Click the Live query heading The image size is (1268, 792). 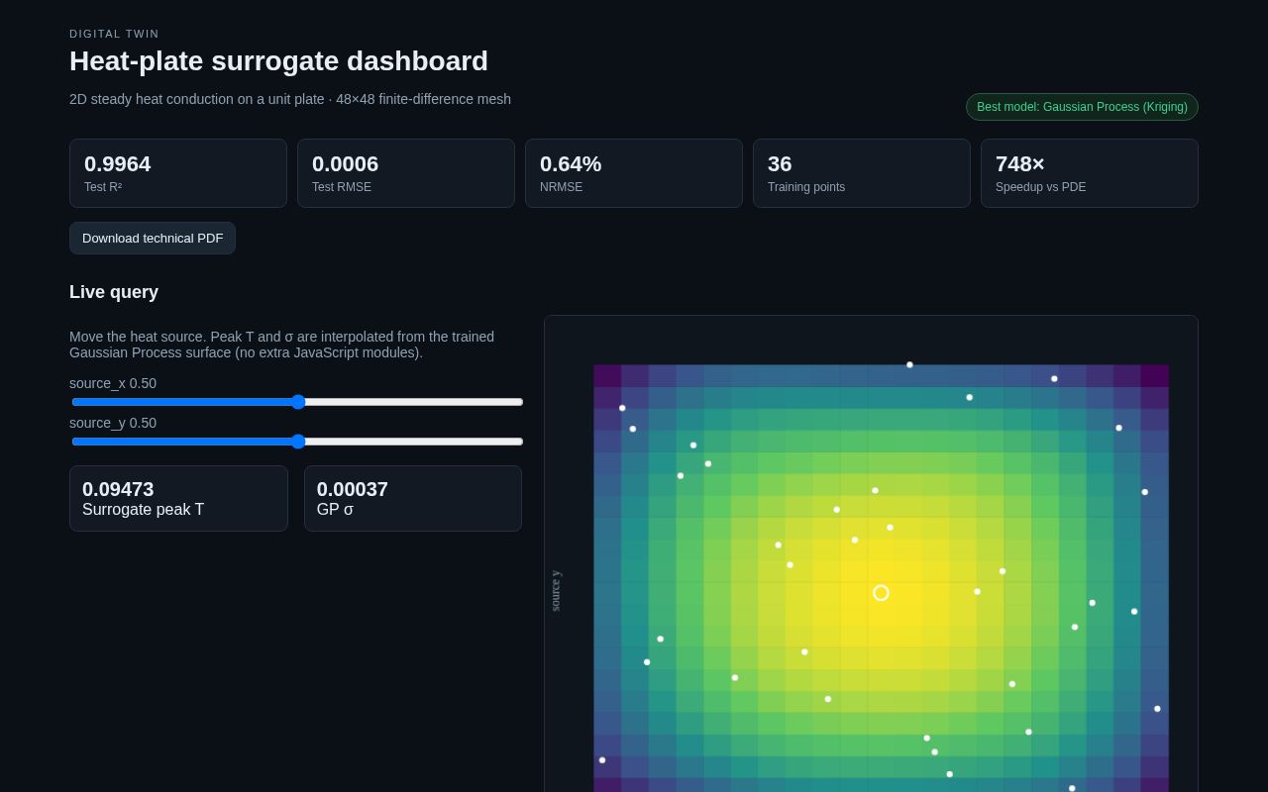pos(114,292)
